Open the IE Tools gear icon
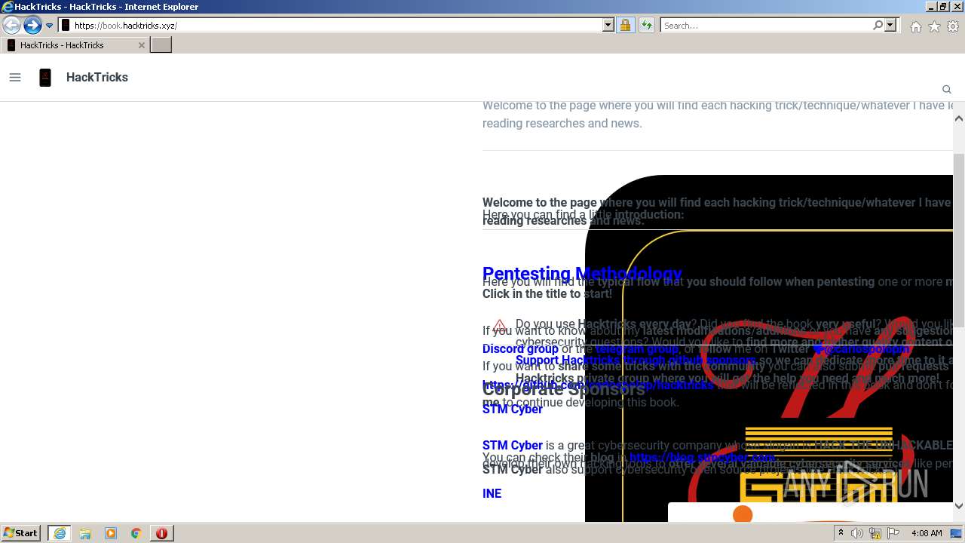The image size is (965, 543). click(x=953, y=26)
